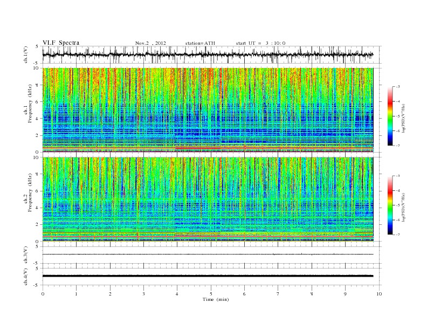Click the '-7' tick on ch.2 color bar
The height and width of the screenshot is (330, 427).
[398, 235]
